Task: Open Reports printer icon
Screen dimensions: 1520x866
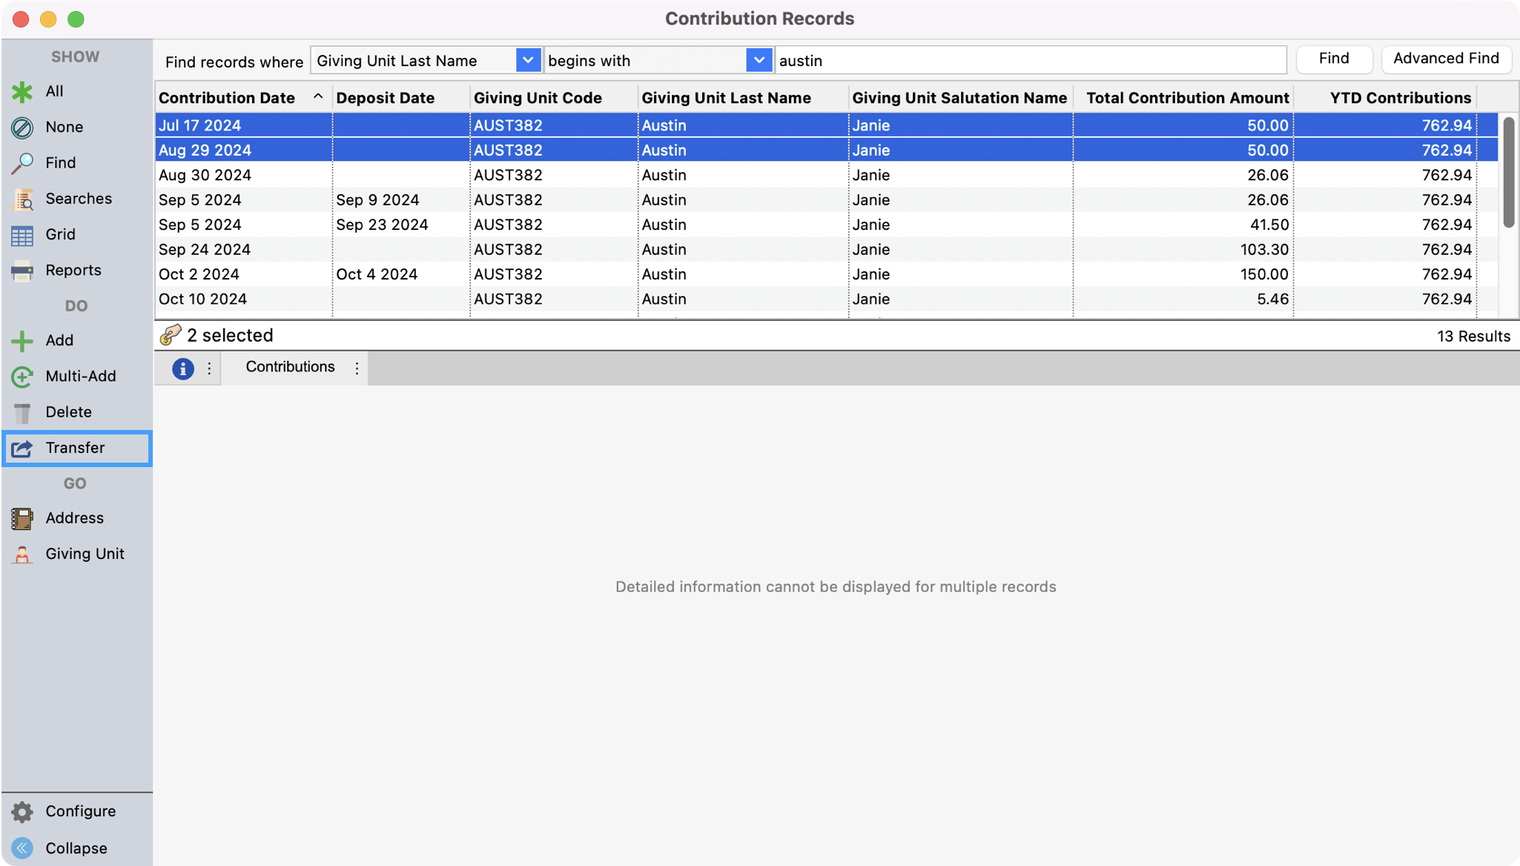Action: coord(22,271)
